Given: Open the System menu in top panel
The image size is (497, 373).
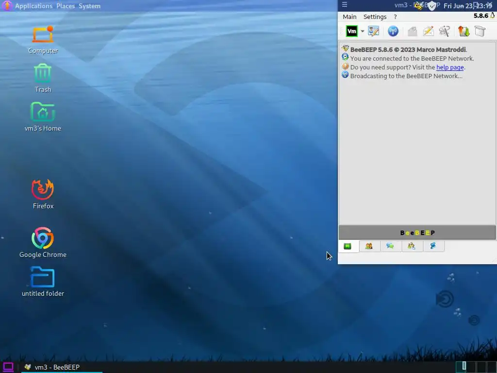Looking at the screenshot, I should [x=89, y=6].
